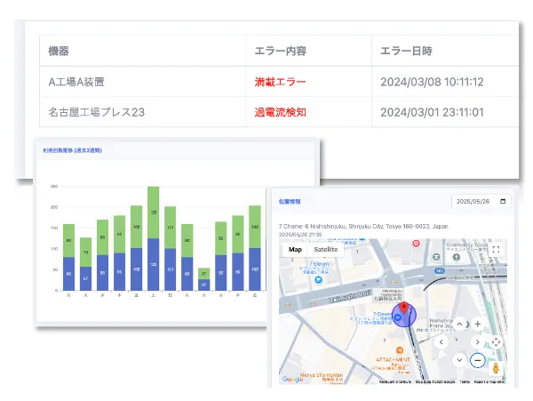The width and height of the screenshot is (533, 401).
Task: Open the calendar picker in date field
Action: (505, 202)
